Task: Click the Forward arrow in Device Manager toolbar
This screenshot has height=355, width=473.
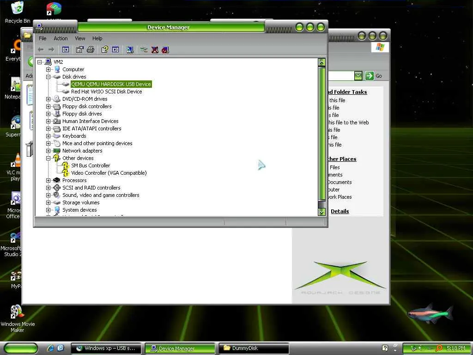Action: [x=51, y=49]
